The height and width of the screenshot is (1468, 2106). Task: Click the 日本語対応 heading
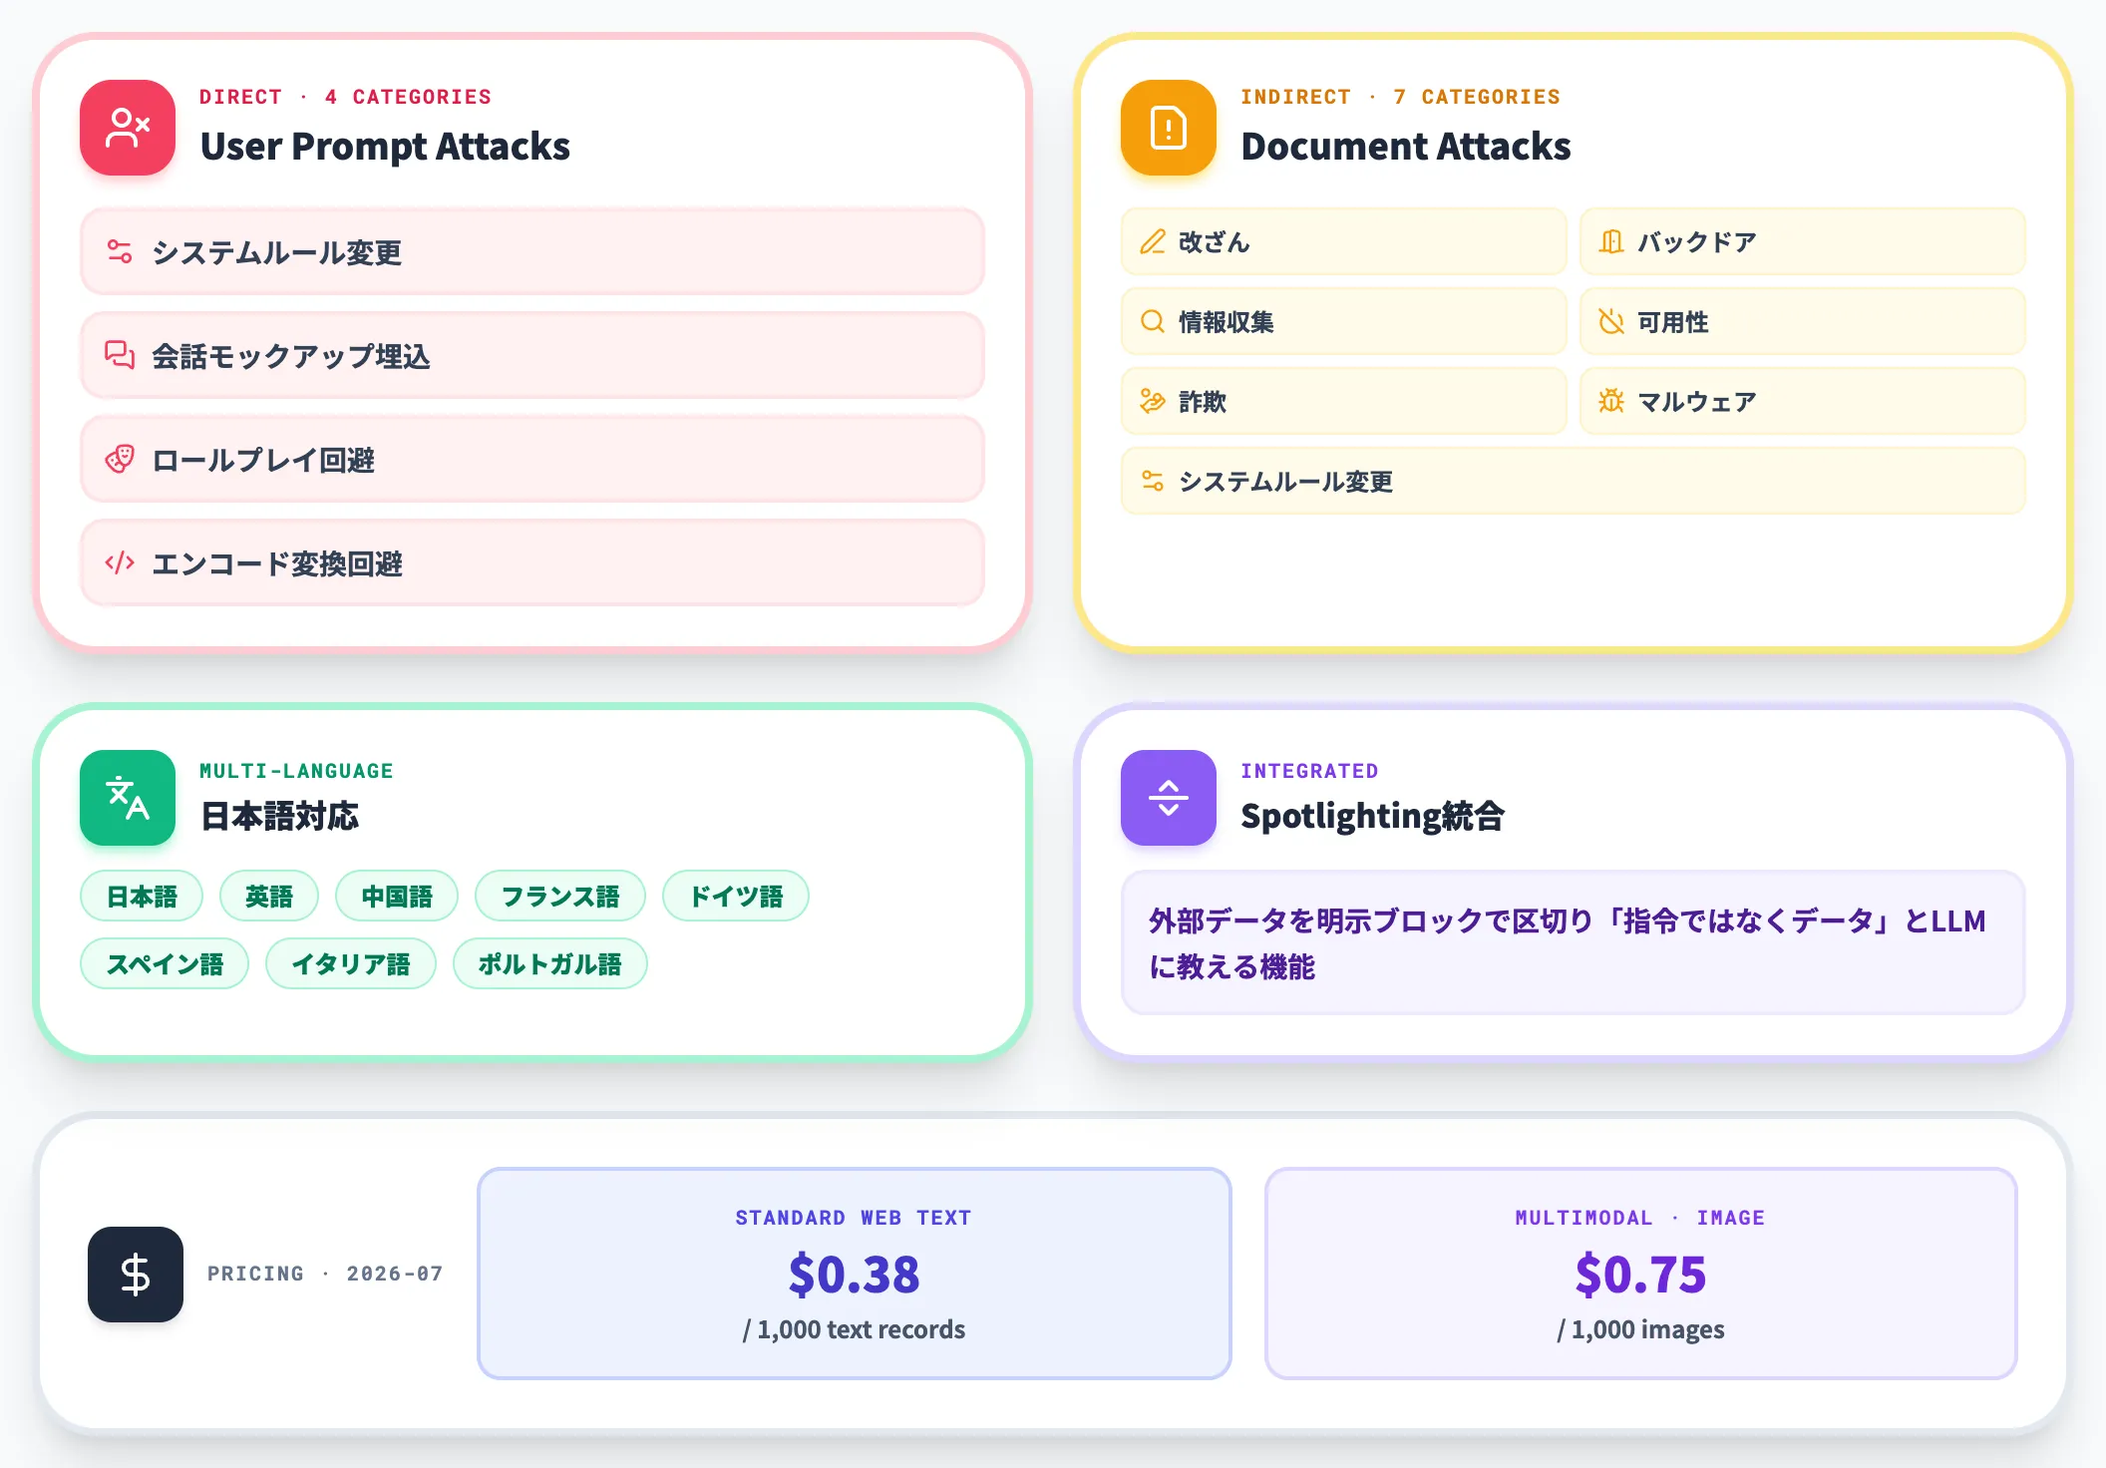pos(279,816)
